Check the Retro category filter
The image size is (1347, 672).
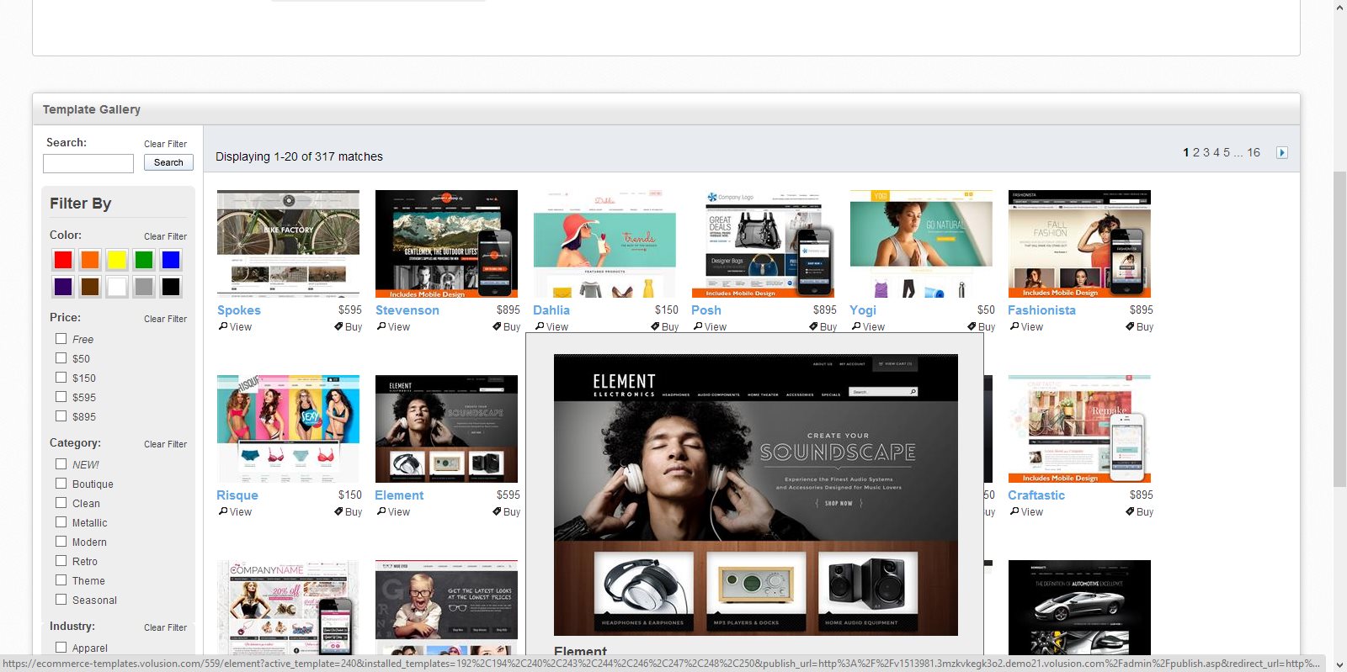tap(61, 561)
